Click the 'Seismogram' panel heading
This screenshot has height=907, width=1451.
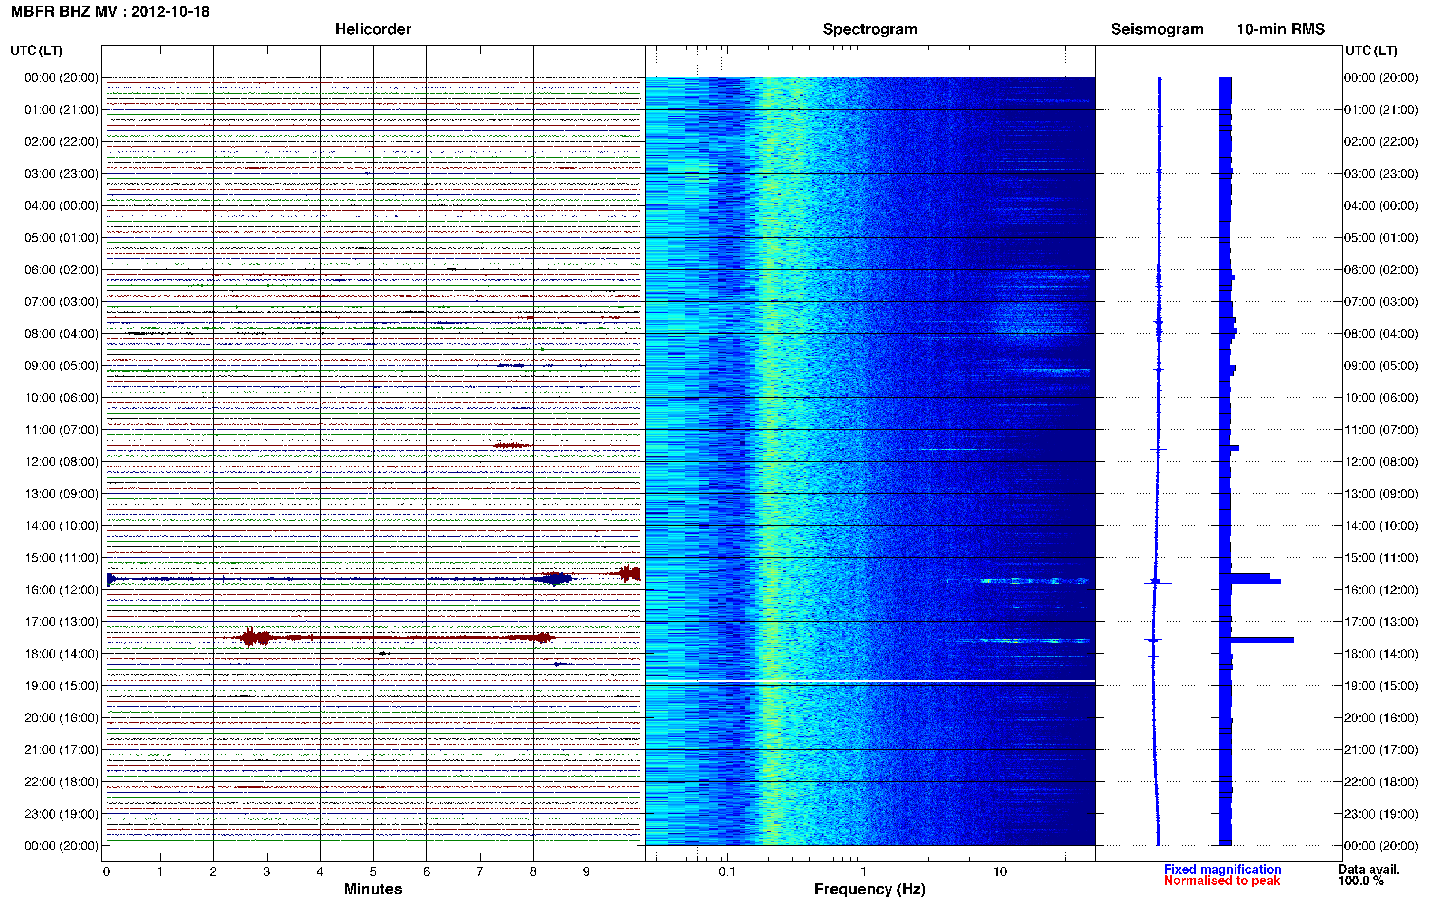(x=1157, y=29)
